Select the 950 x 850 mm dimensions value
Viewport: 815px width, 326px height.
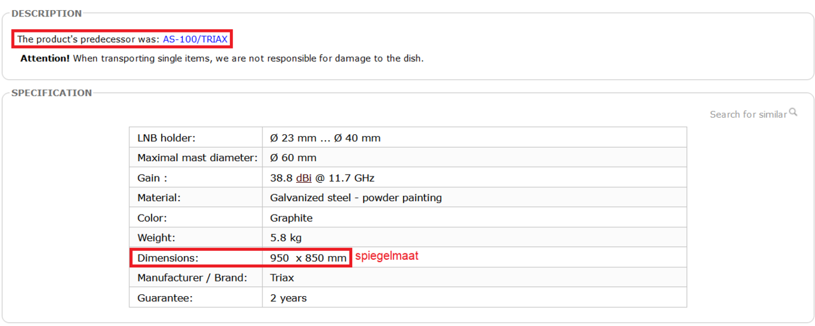(x=308, y=258)
